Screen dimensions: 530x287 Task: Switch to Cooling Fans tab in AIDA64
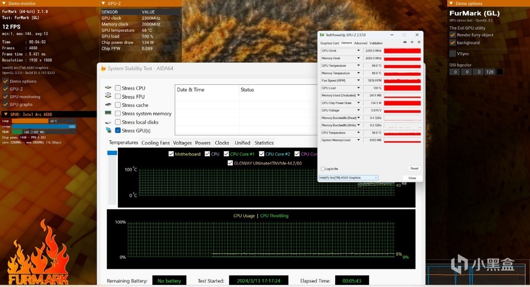155,143
